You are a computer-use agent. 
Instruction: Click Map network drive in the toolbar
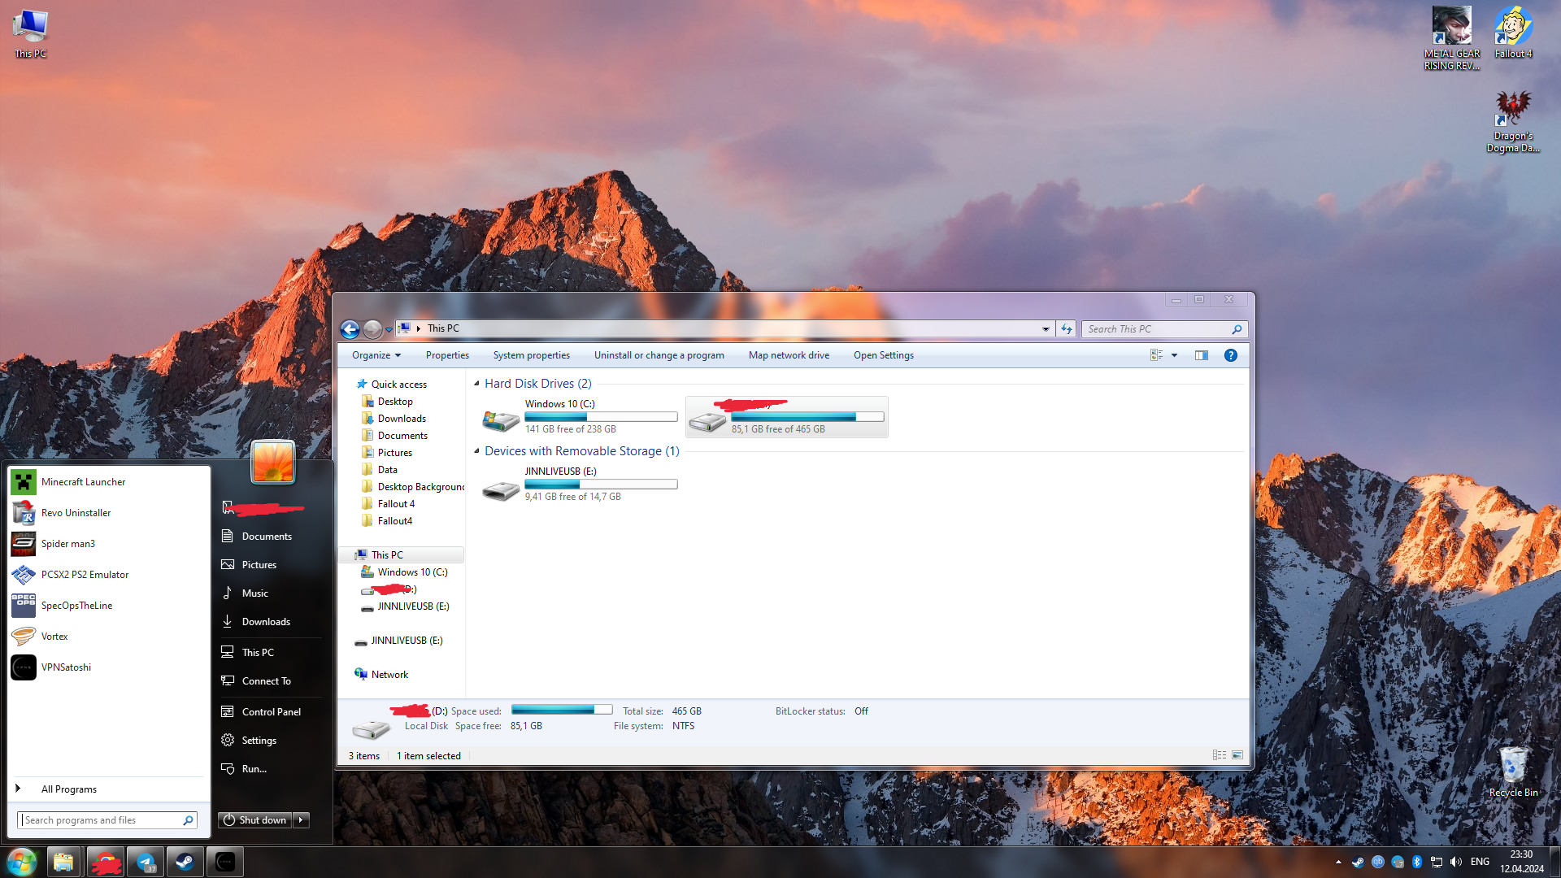(x=789, y=355)
